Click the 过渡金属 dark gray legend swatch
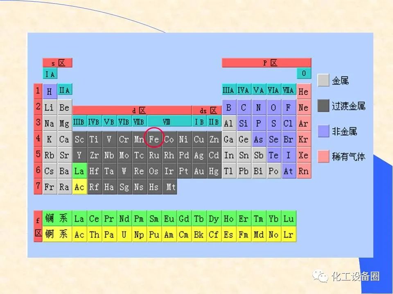 tap(323, 106)
